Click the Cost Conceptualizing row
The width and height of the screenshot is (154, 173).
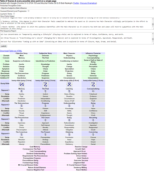33,151
